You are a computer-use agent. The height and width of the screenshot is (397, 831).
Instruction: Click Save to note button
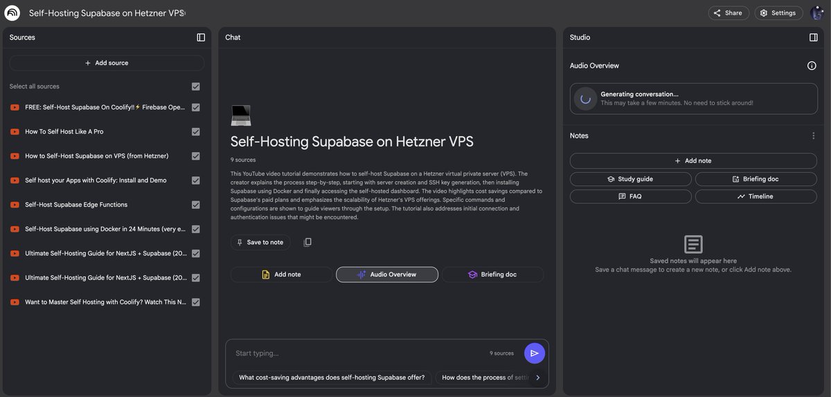point(260,242)
